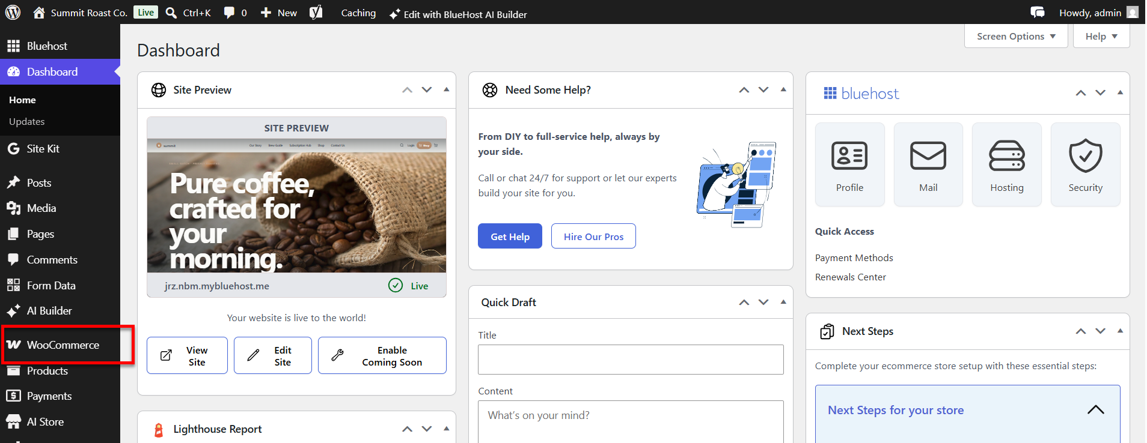This screenshot has width=1147, height=443.
Task: Open the Bluehost Profile tile
Action: tap(849, 164)
